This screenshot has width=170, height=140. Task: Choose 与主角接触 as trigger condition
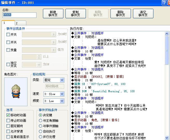coord(40,120)
